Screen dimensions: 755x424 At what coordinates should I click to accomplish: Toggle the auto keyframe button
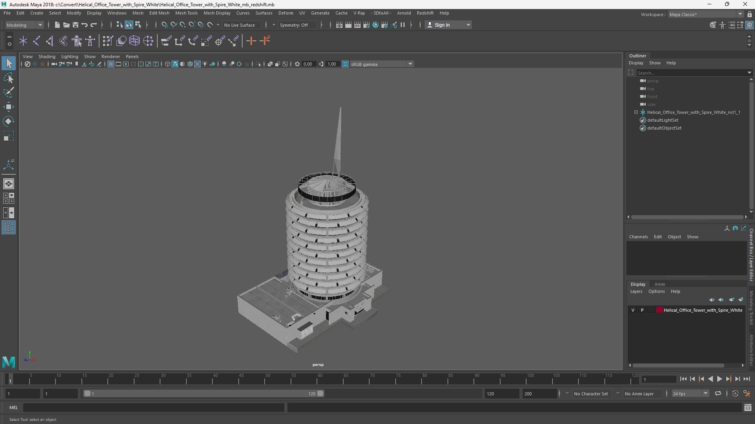(x=735, y=393)
